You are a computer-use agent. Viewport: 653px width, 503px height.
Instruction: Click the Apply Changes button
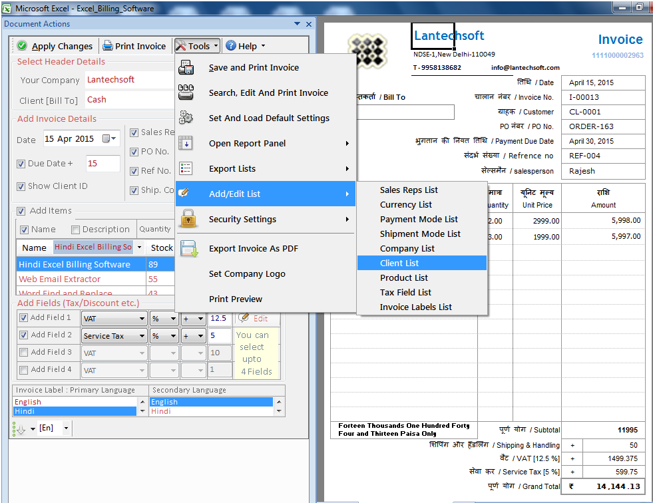[55, 46]
